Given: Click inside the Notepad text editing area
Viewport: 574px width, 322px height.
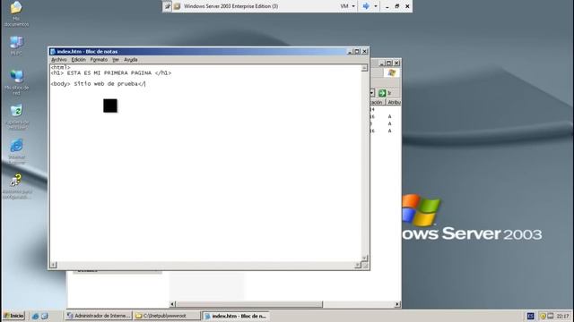Looking at the screenshot, I should click(x=205, y=163).
